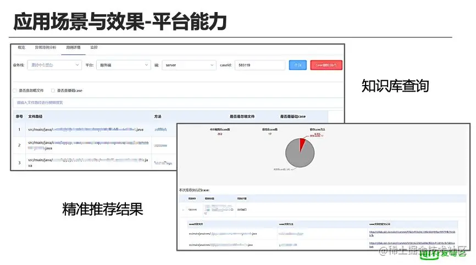Enable the 是否是基础case checkbox
This screenshot has width=476, height=265.
click(x=53, y=90)
